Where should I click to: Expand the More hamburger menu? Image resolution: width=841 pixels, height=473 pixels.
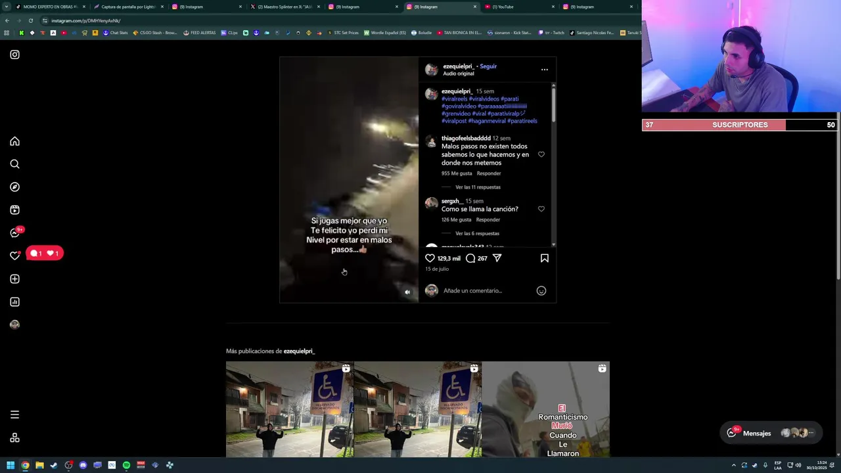pyautogui.click(x=14, y=415)
